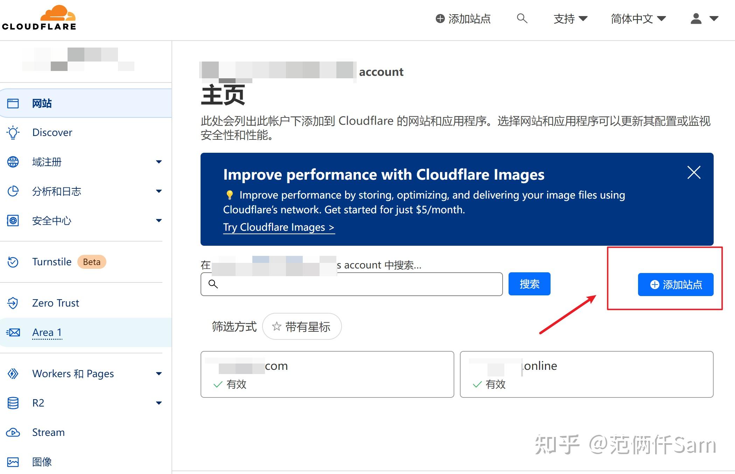Click the Security Center icon
This screenshot has height=474, width=735.
coord(13,221)
